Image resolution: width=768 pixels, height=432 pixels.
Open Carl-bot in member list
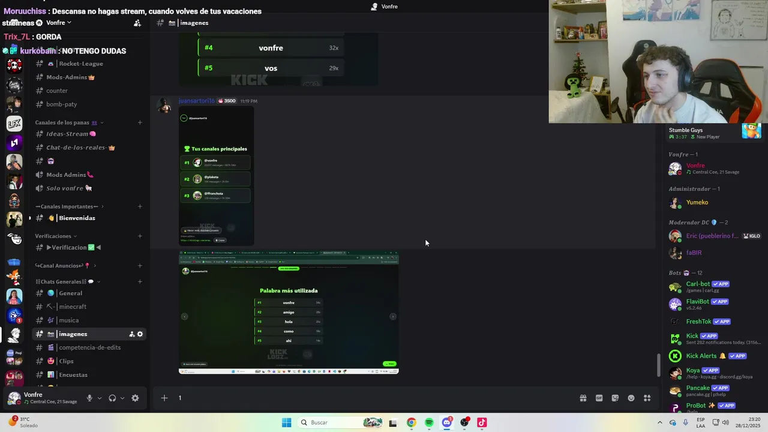[714, 287]
